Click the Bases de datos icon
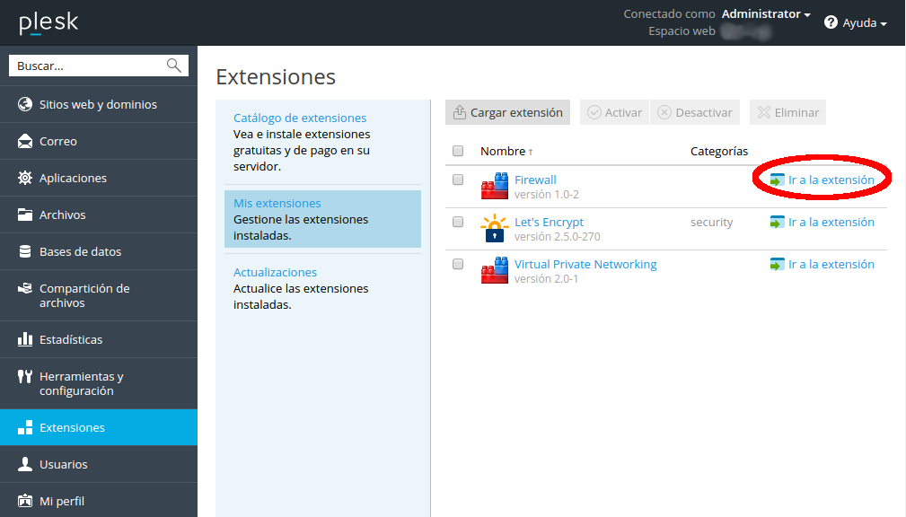The image size is (906, 517). point(25,252)
